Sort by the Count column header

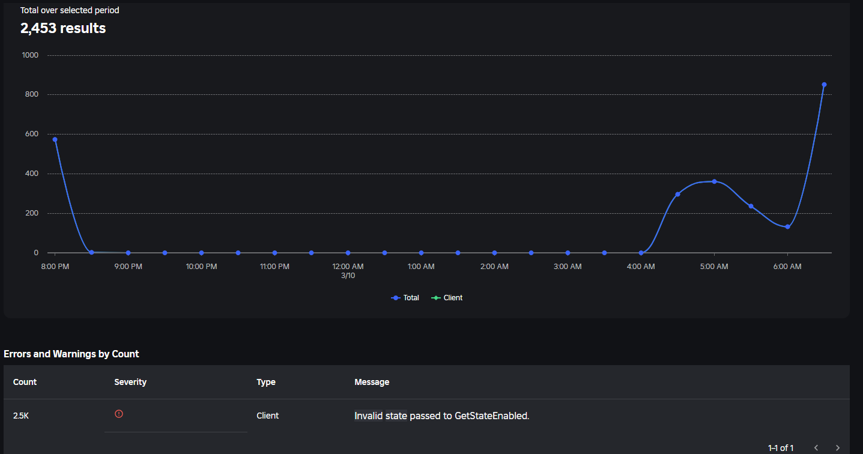click(x=25, y=382)
